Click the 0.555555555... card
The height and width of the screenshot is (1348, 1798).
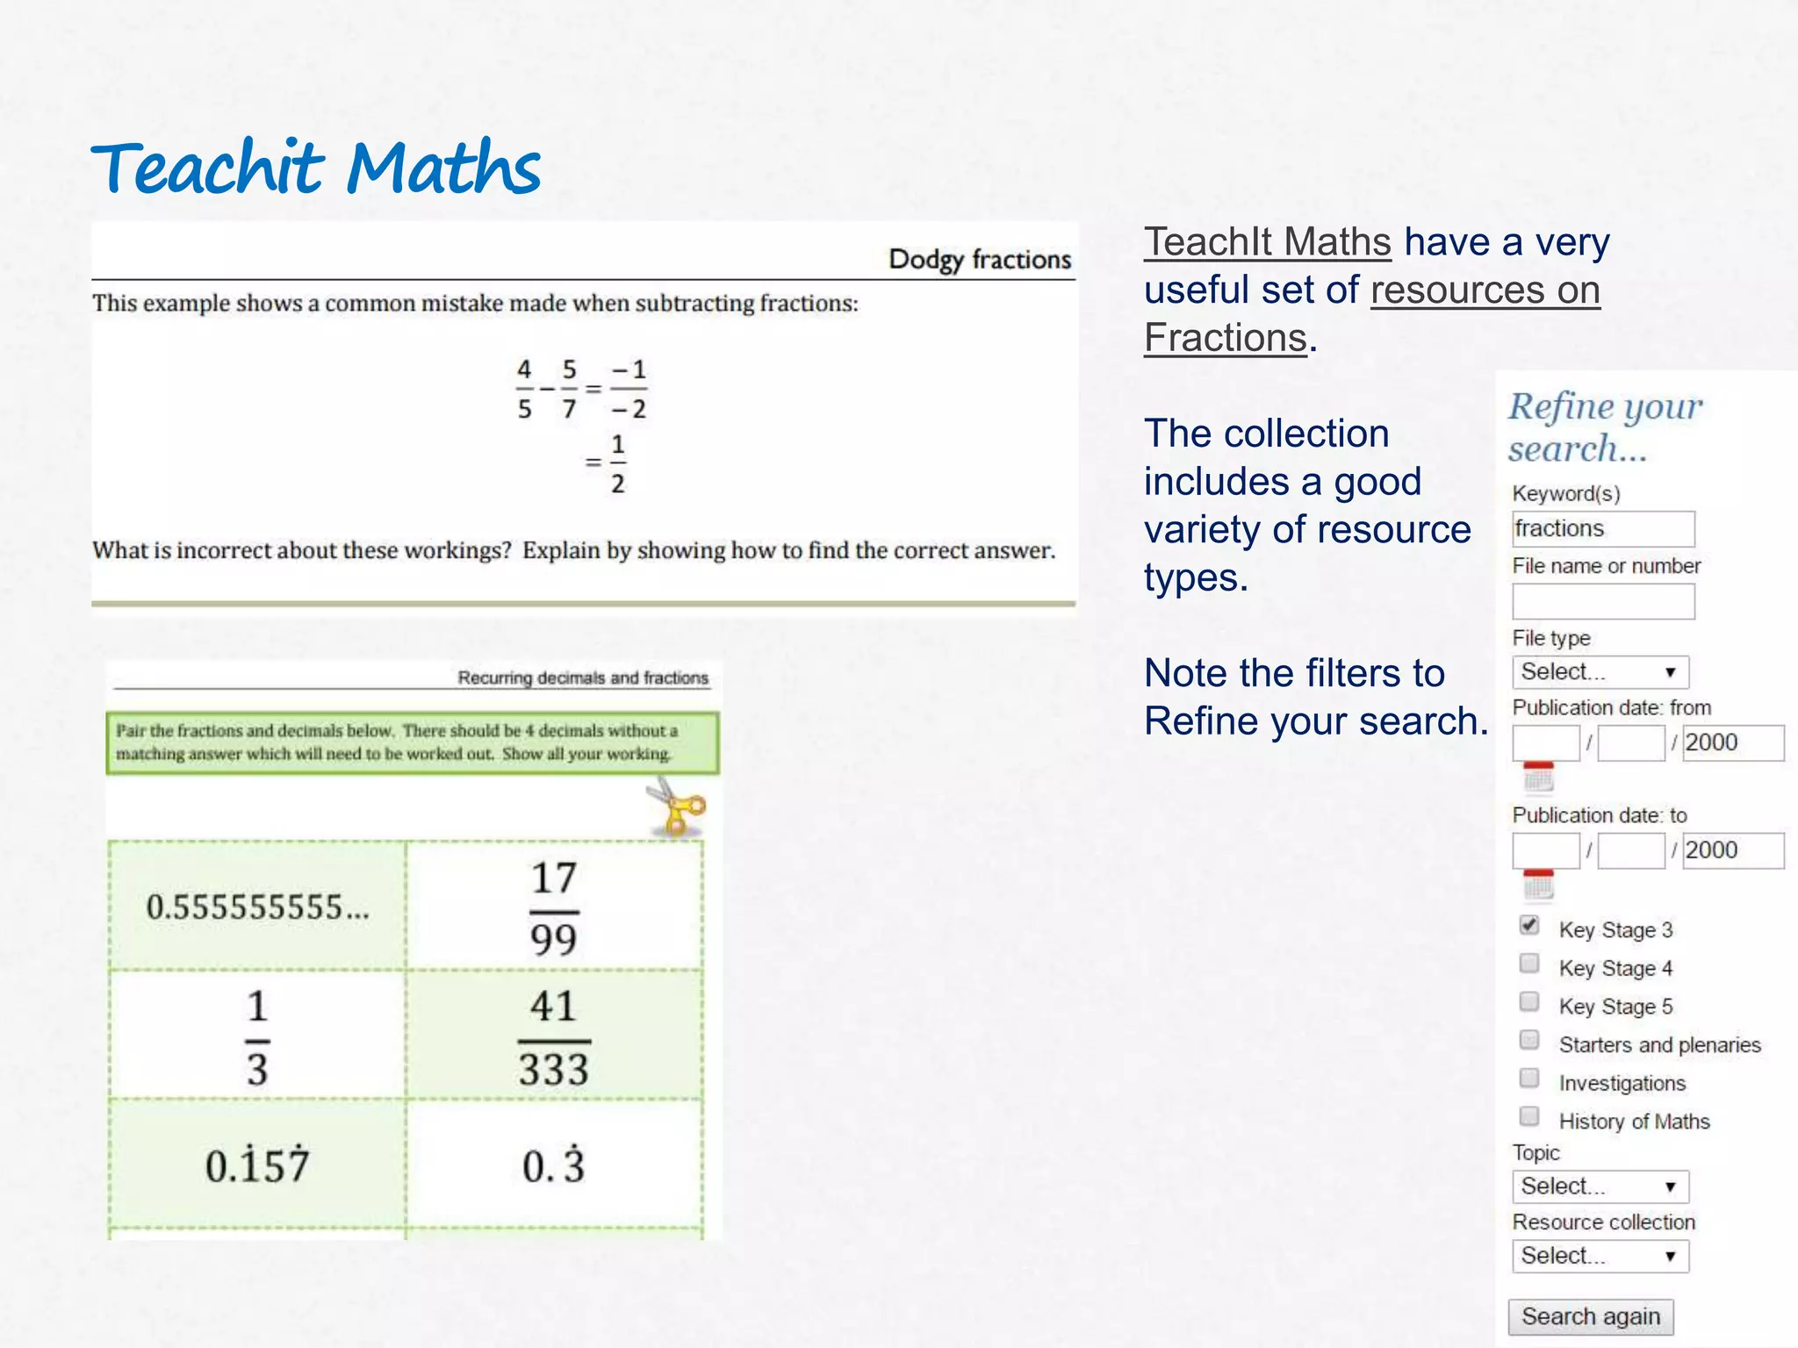click(x=257, y=906)
